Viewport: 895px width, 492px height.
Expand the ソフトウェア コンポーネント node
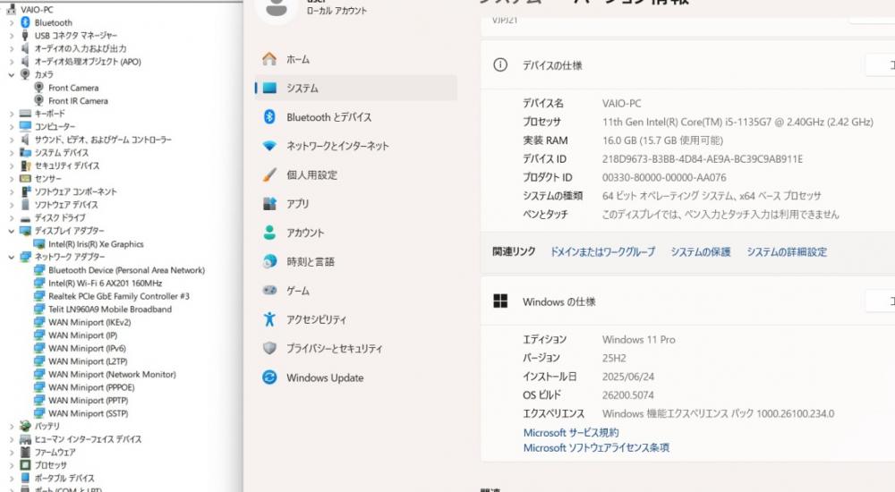pos(12,191)
